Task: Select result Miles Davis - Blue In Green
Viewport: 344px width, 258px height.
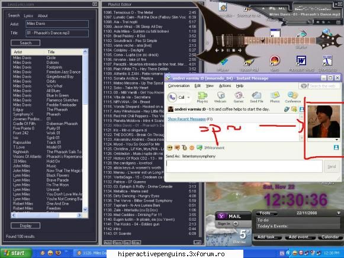Action: [47, 95]
